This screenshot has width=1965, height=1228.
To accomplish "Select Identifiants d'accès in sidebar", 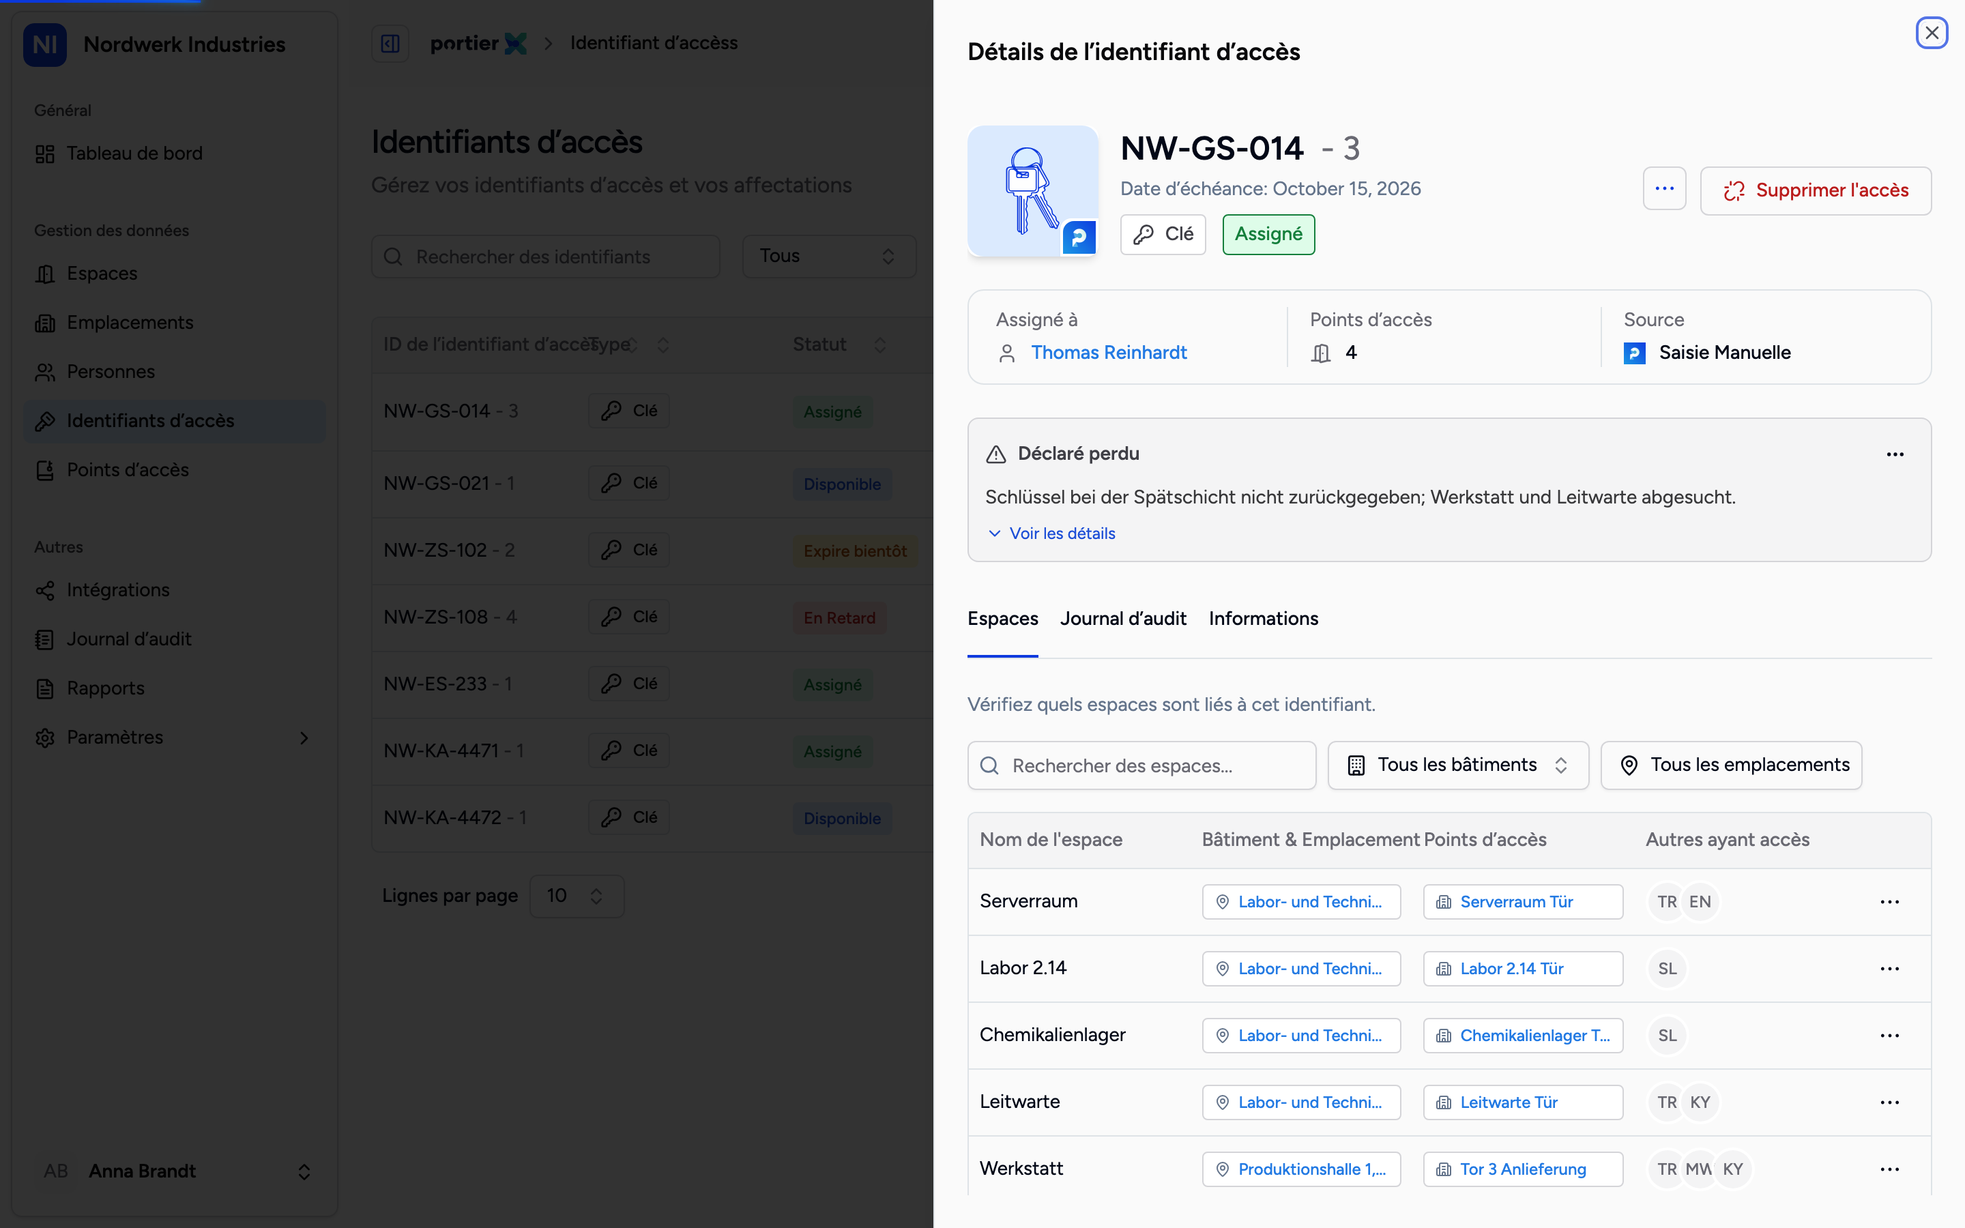I will tap(175, 421).
